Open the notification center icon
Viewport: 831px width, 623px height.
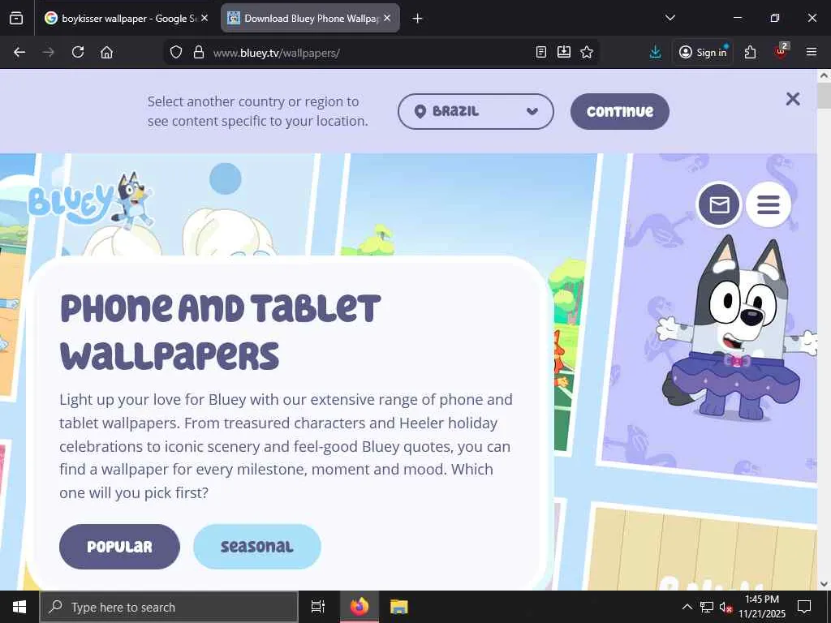[x=804, y=607]
